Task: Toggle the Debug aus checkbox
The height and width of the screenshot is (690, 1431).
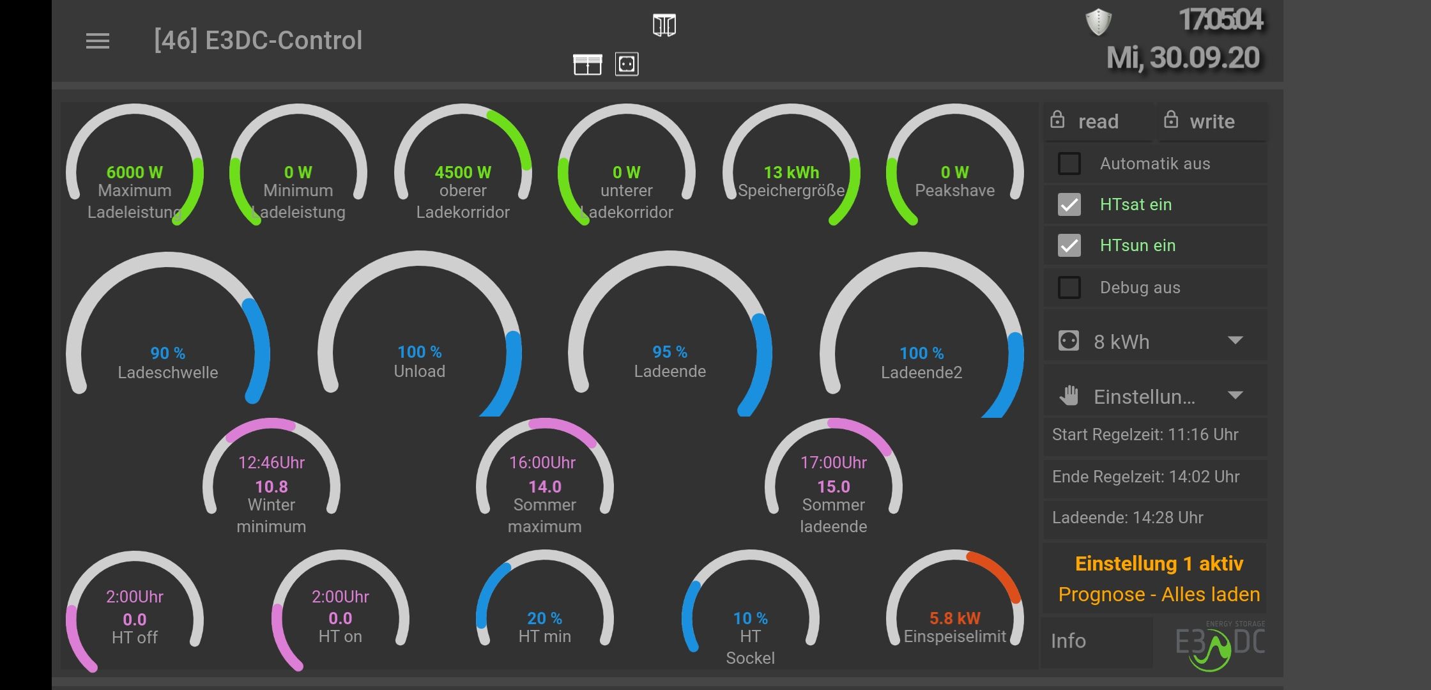Action: 1069,287
